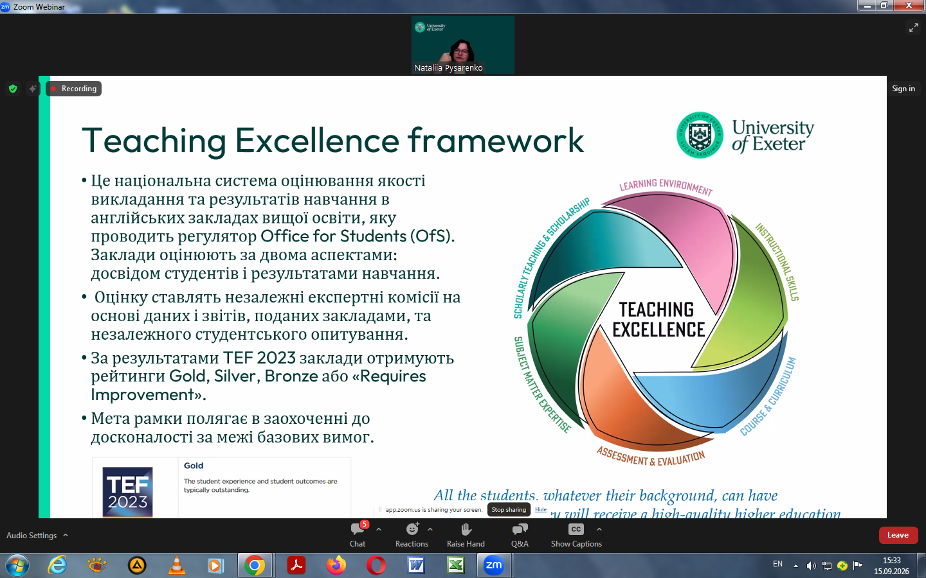Click the Stop sharing button
926x578 pixels.
[x=509, y=510]
